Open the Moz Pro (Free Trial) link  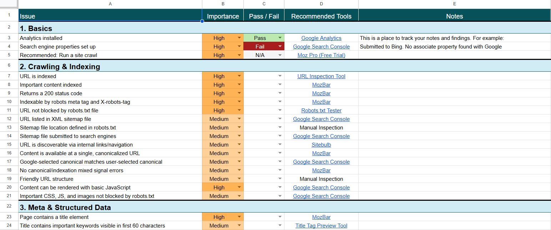click(x=321, y=55)
